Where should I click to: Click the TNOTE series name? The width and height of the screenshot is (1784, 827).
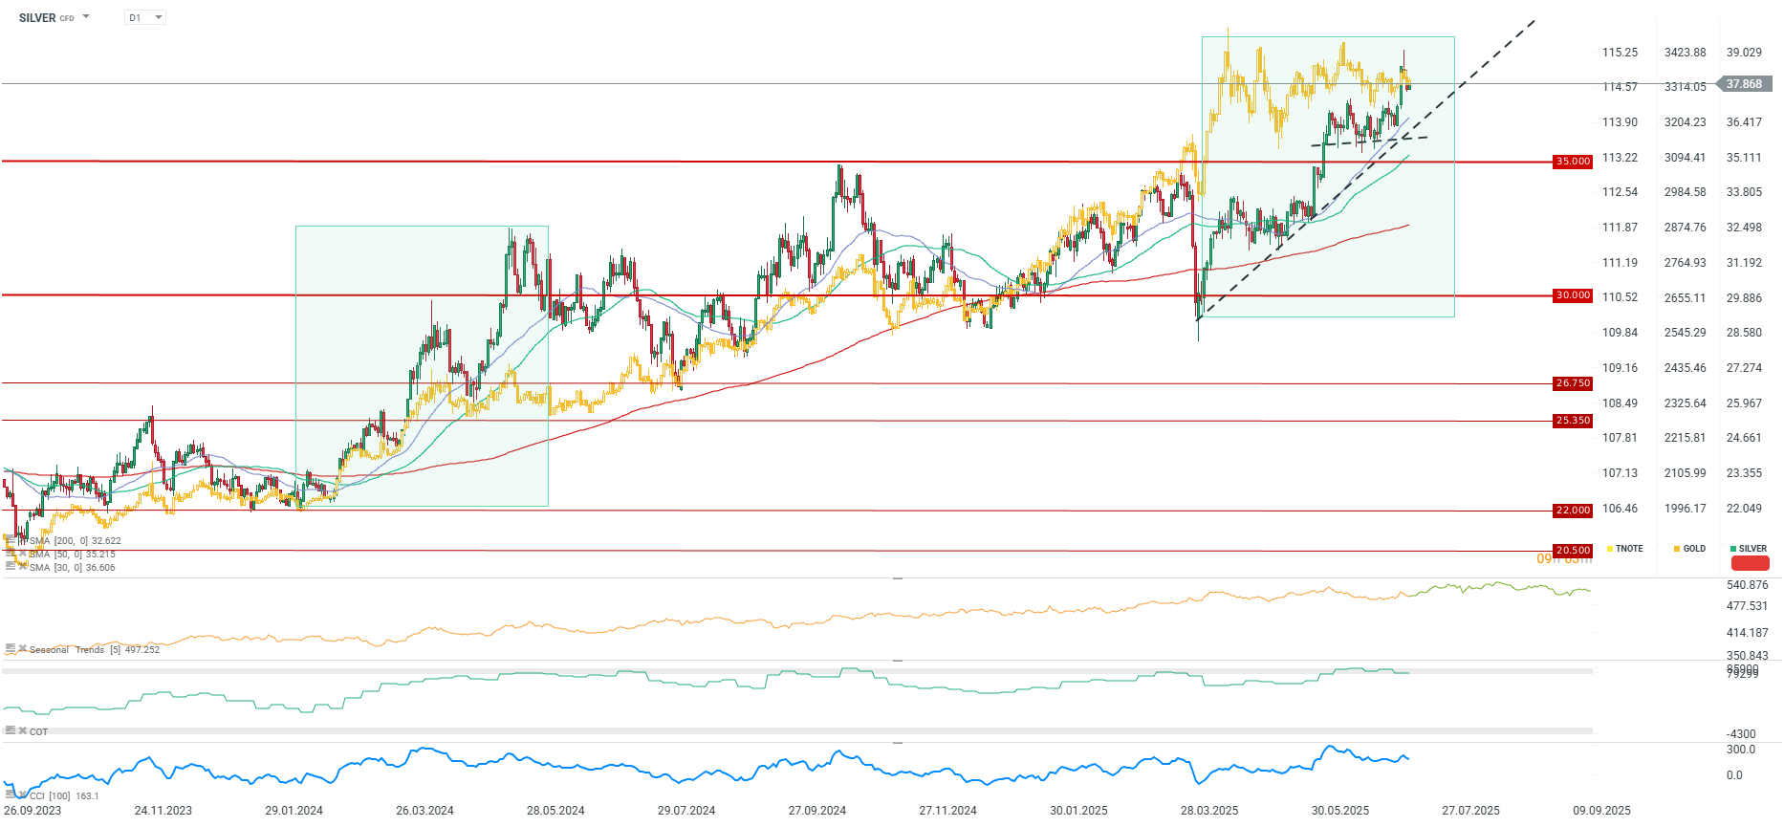point(1629,549)
